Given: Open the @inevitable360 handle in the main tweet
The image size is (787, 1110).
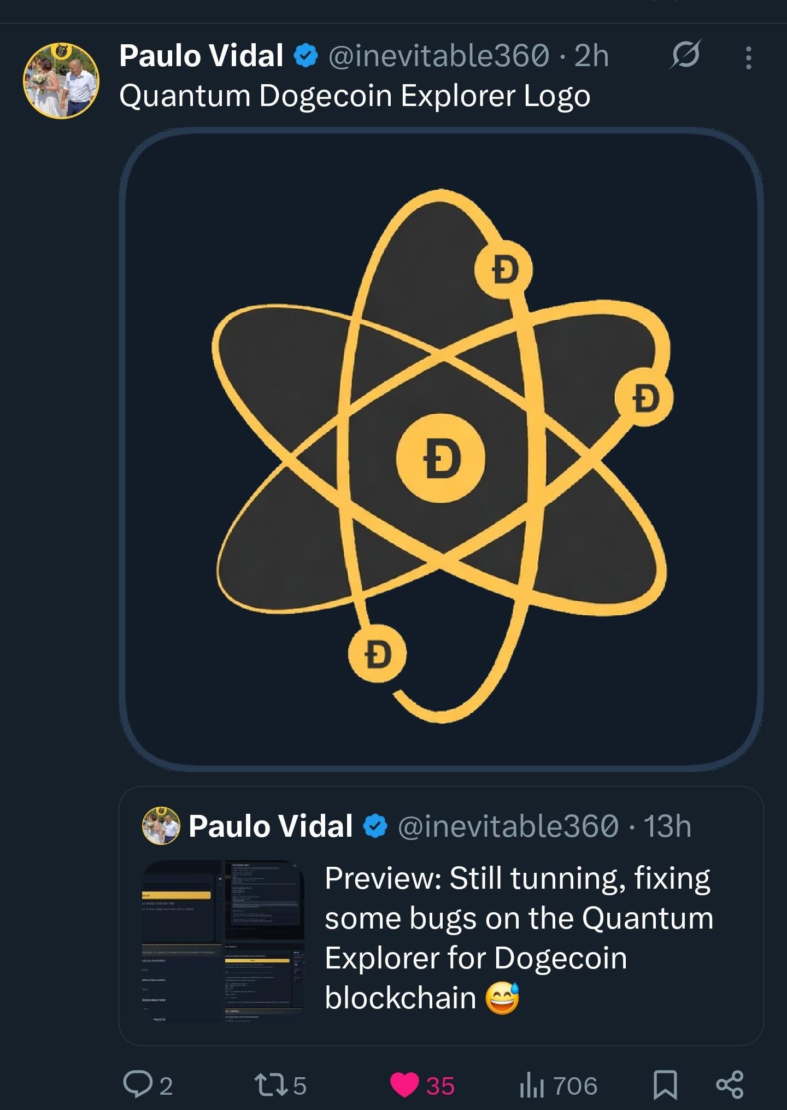Looking at the screenshot, I should pos(438,56).
